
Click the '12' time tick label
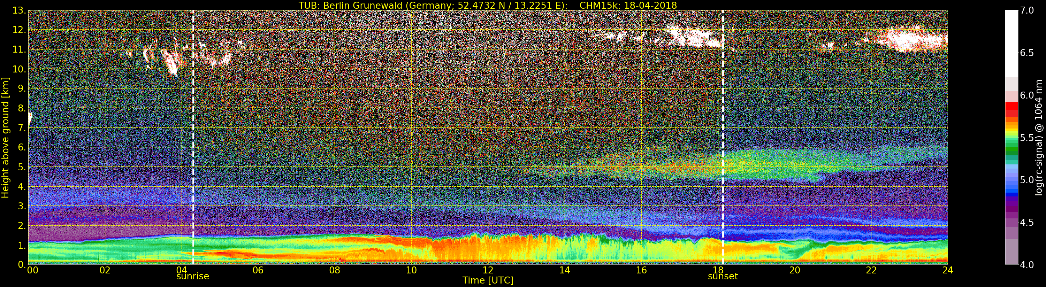click(488, 270)
